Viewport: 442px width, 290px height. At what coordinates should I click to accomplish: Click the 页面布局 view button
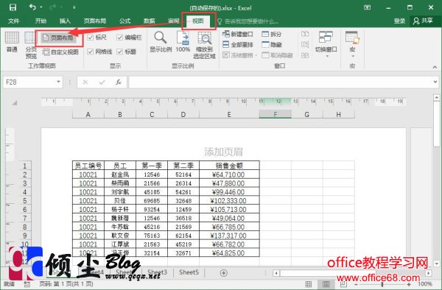coord(58,38)
